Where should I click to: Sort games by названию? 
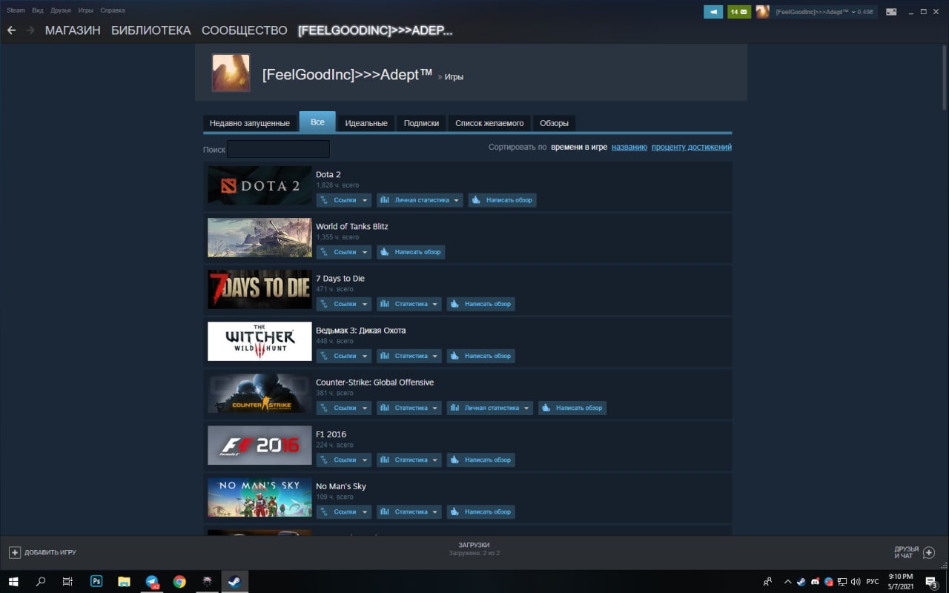[x=629, y=147]
